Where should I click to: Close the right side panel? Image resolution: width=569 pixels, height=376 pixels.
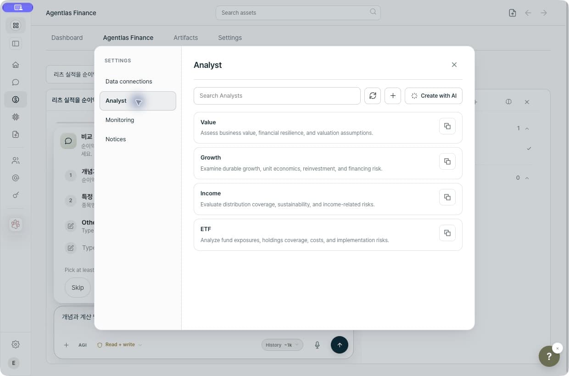pos(527,102)
